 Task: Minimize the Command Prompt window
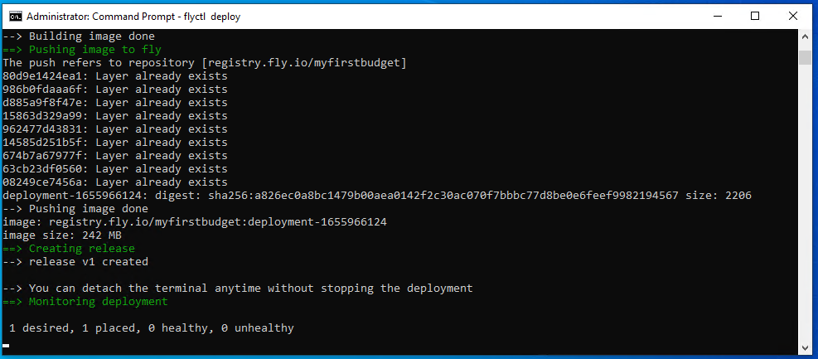(716, 15)
